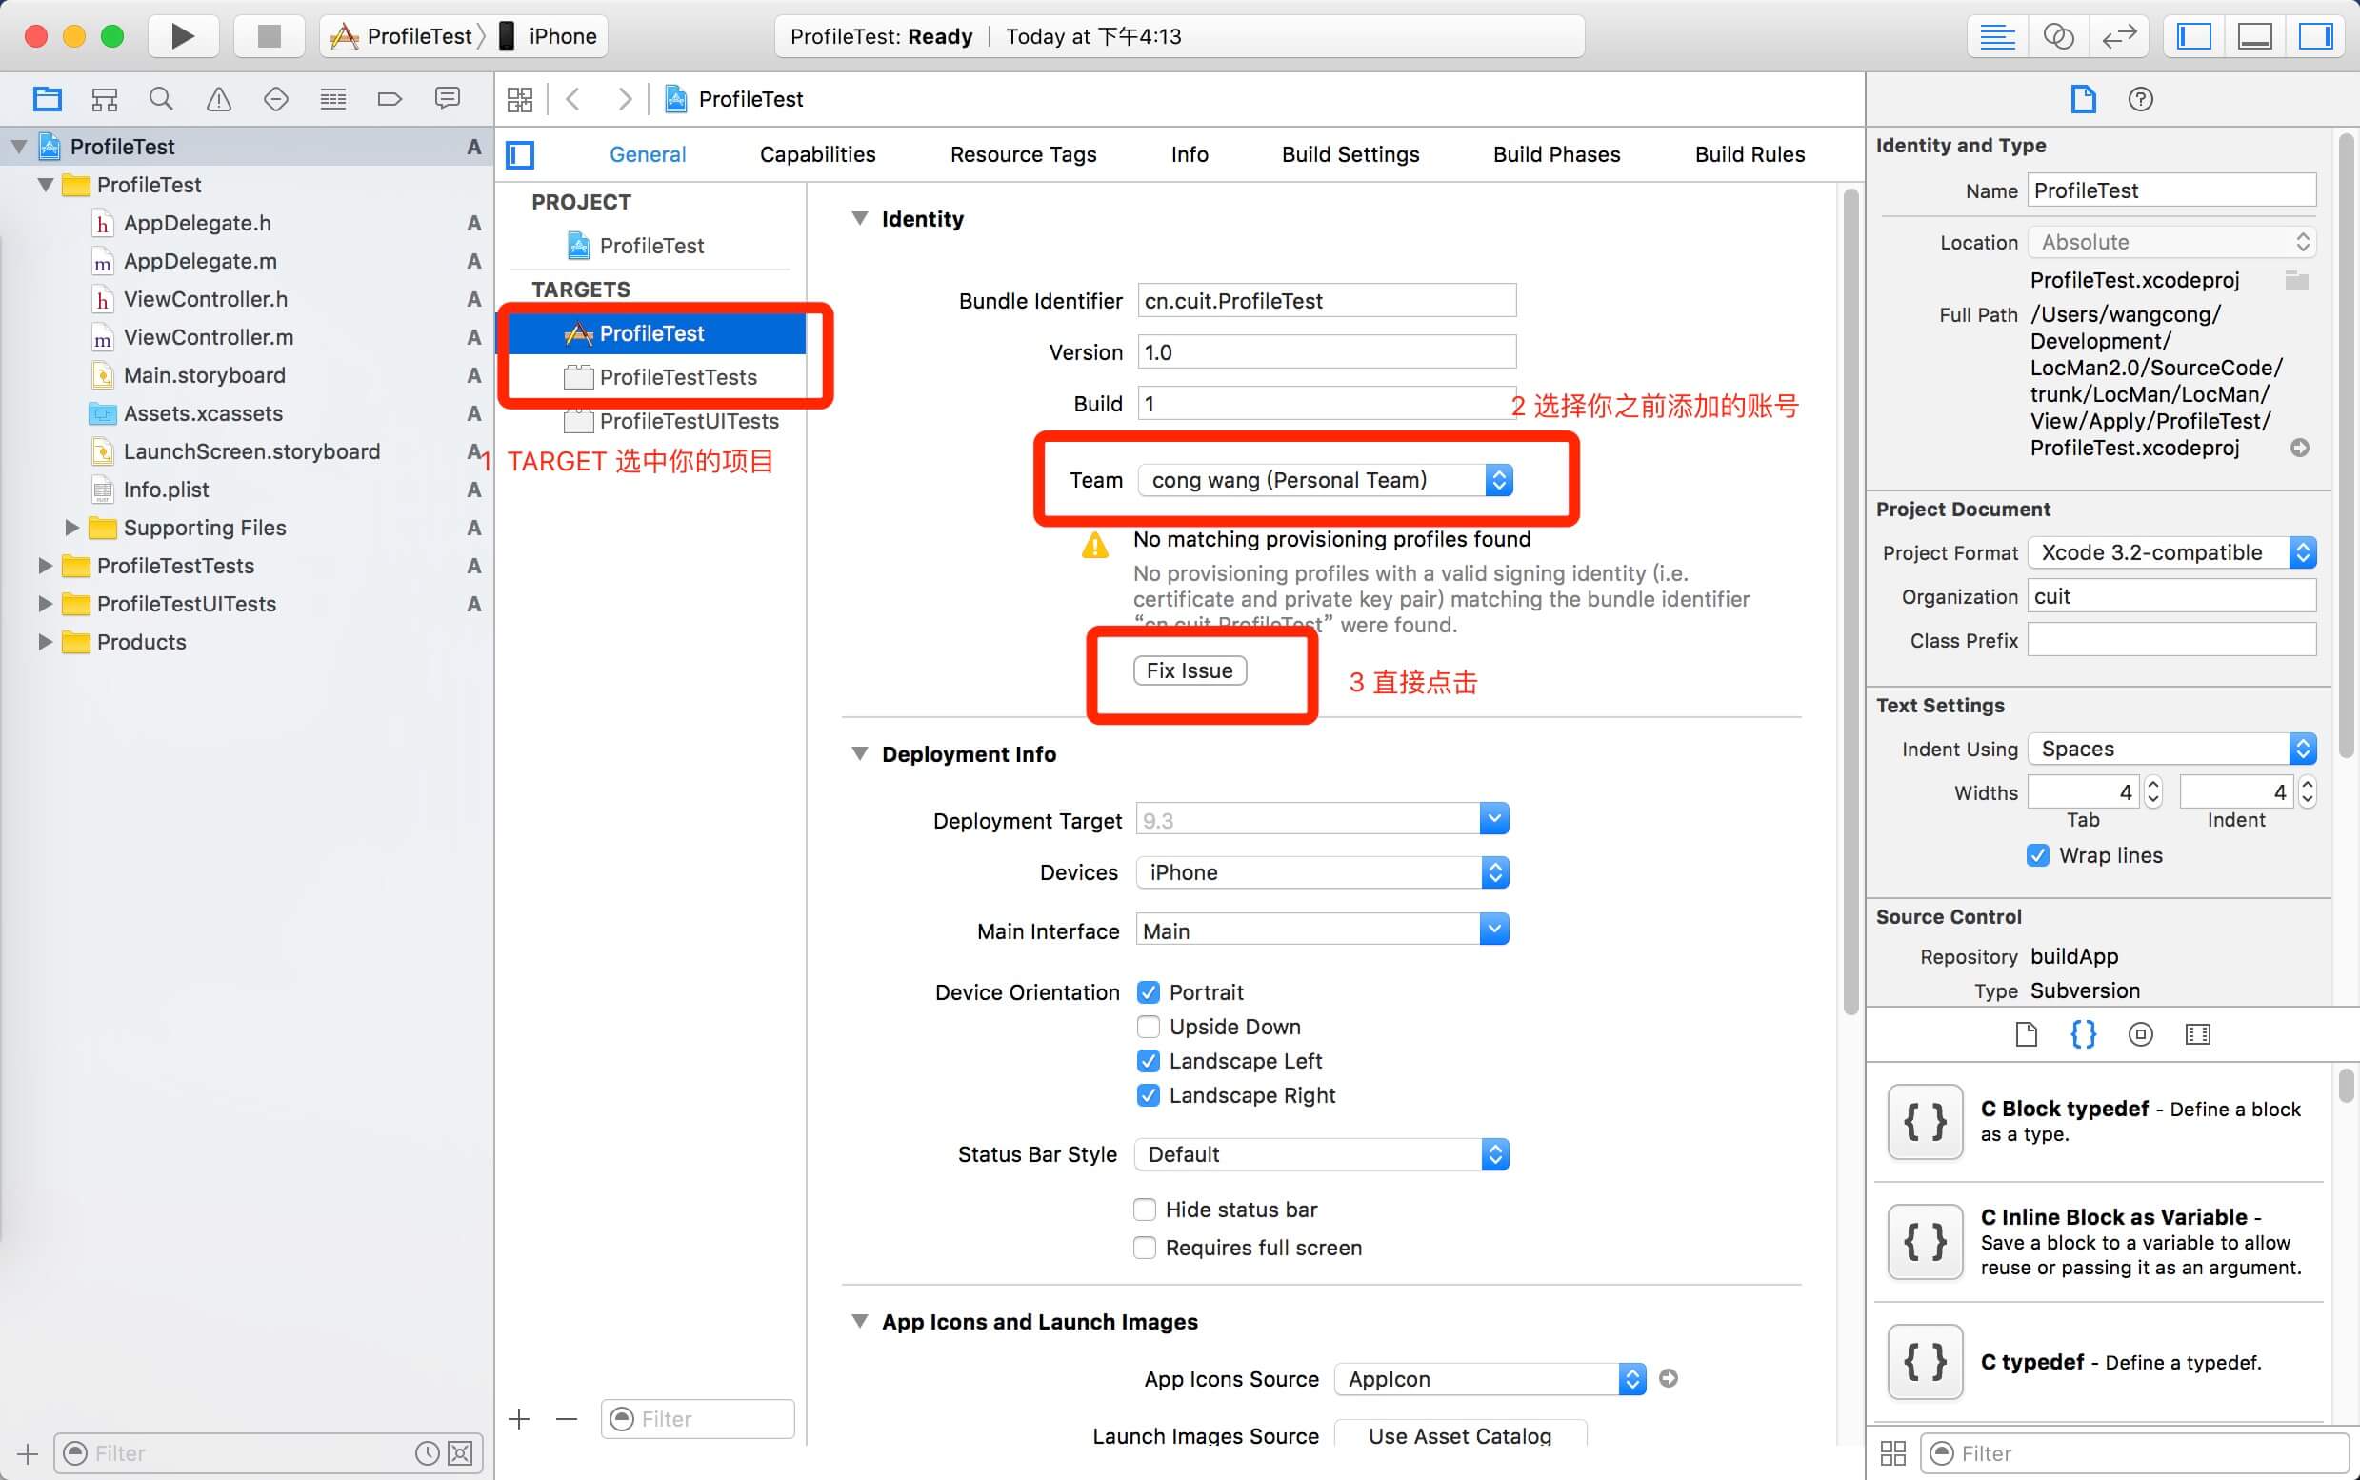This screenshot has height=1480, width=2360.
Task: Reveal full path in Finder arrow
Action: 2299,448
